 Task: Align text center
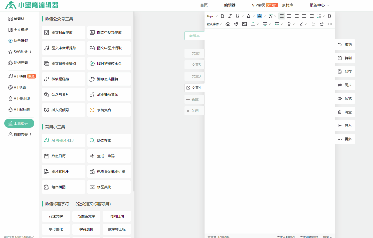pyautogui.click(x=289, y=16)
